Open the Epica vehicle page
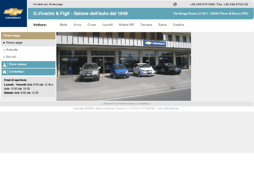Image resolution: width=254 pixels, height=191 pixels. point(162,25)
